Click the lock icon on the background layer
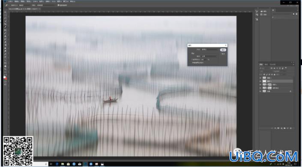 290,91
